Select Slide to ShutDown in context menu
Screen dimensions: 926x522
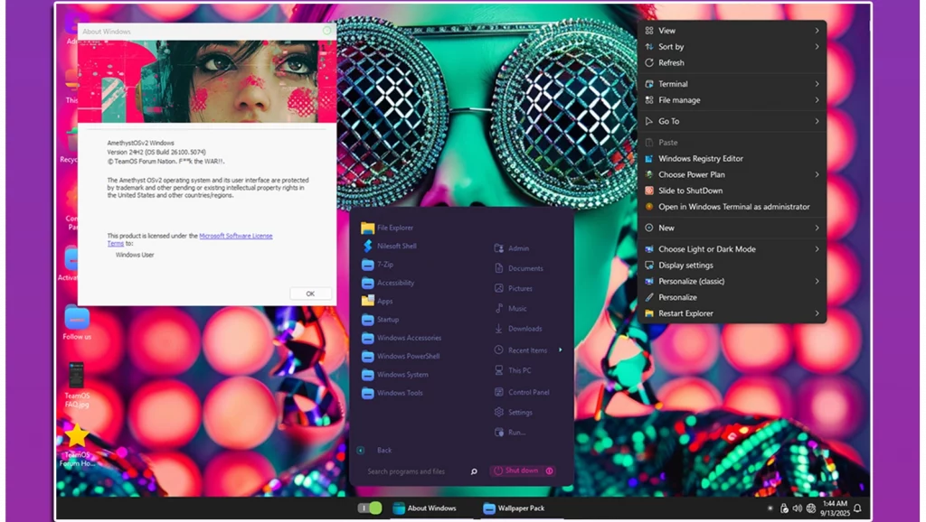(x=690, y=191)
